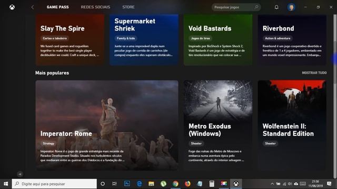Expand the collapsed sidebar button
This screenshot has height=189, width=337.
click(x=20, y=174)
